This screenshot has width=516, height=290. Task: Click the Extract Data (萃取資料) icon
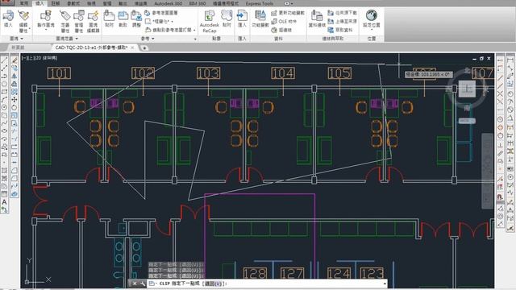pos(341,30)
